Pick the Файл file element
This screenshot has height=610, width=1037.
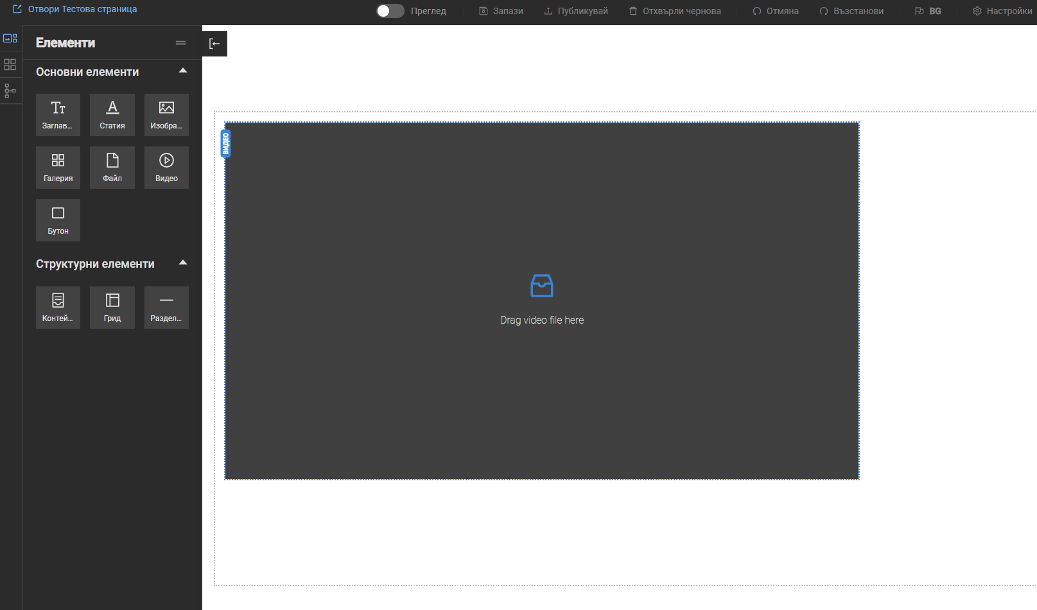[x=112, y=167]
